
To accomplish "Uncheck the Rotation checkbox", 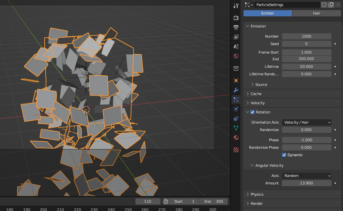I will tap(252, 112).
